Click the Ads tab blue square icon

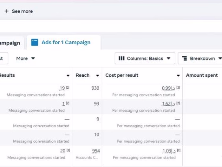[35, 42]
